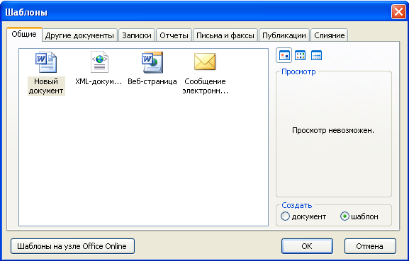Click the Новый документ label text
This screenshot has height=261, width=409.
[46, 86]
